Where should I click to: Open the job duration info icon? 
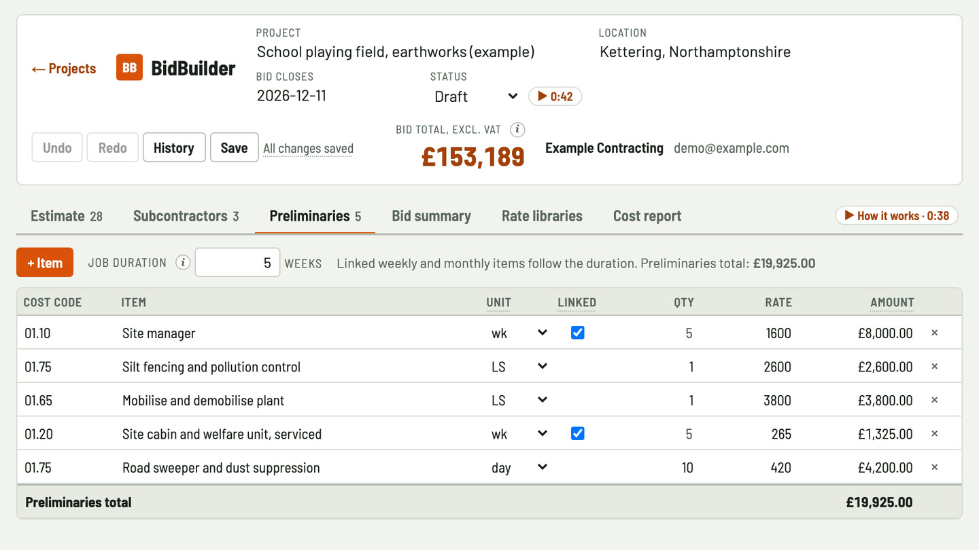(182, 263)
